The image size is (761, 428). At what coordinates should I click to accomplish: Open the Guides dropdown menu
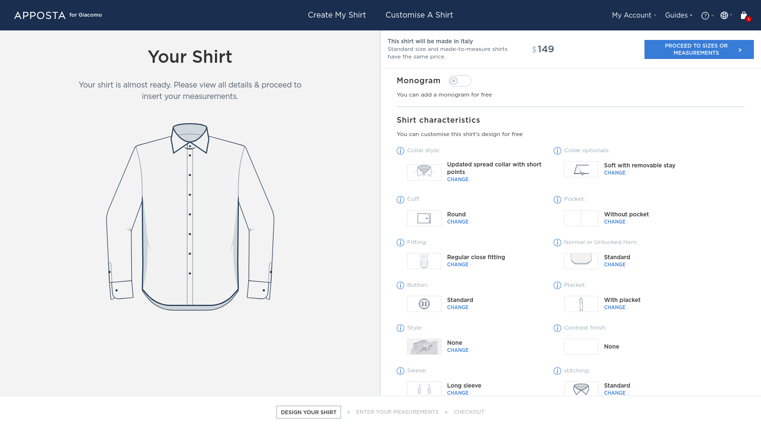click(x=678, y=15)
